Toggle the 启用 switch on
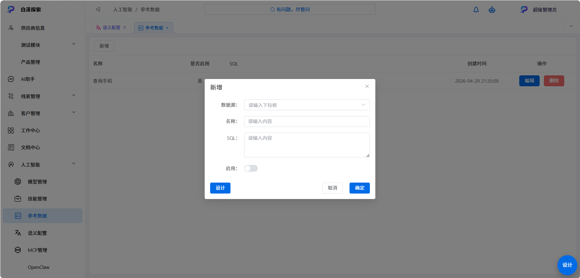The image size is (580, 278). [251, 168]
